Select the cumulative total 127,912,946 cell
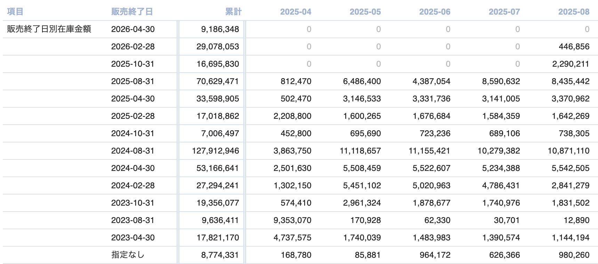The height and width of the screenshot is (264, 598). (x=215, y=151)
